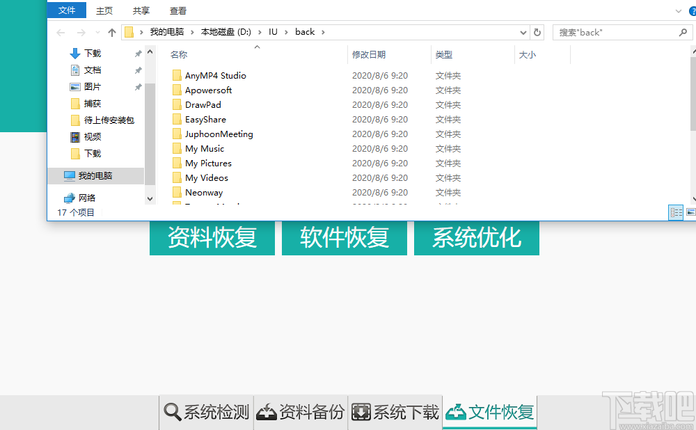
Task: Collapse the ribbon with the chevron
Action: tap(677, 10)
